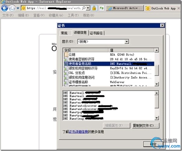Go forward with the IE Forward arrow
Image resolution: width=182 pixels, height=151 pixels.
12,8
